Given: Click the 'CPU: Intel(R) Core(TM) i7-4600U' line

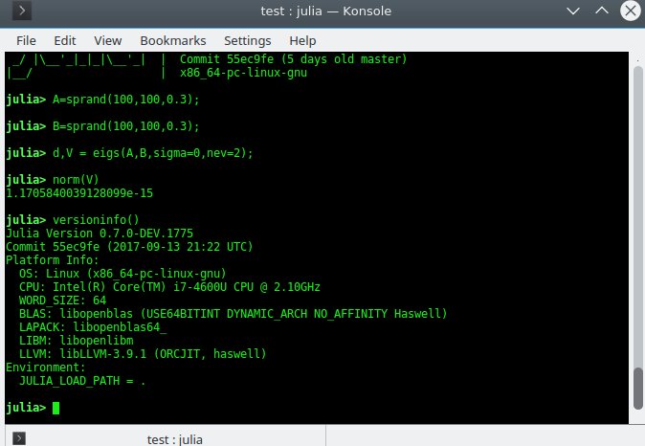Looking at the screenshot, I should [x=169, y=287].
